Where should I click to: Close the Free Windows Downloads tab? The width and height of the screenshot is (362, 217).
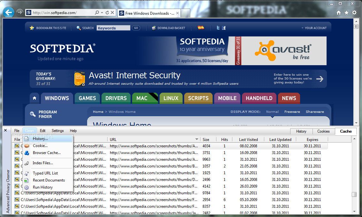pos(177,13)
